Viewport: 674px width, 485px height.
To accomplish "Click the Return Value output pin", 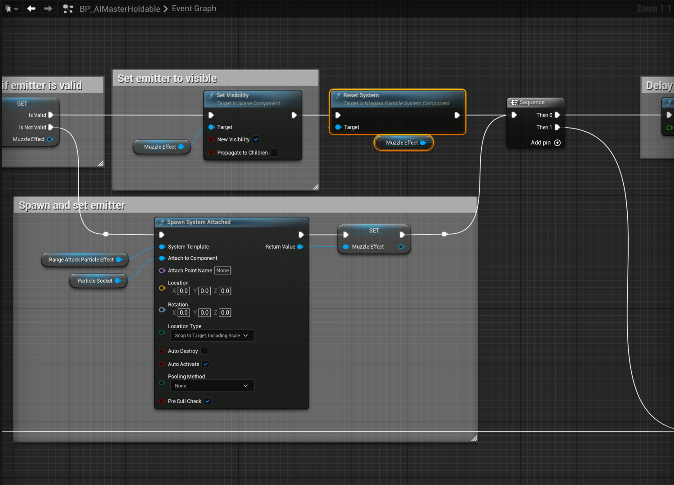I will pos(300,247).
